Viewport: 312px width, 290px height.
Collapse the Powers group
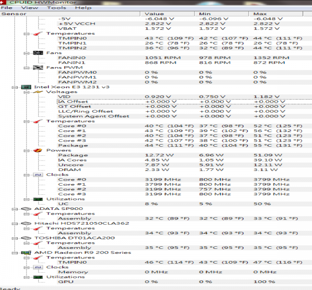(x=26, y=151)
